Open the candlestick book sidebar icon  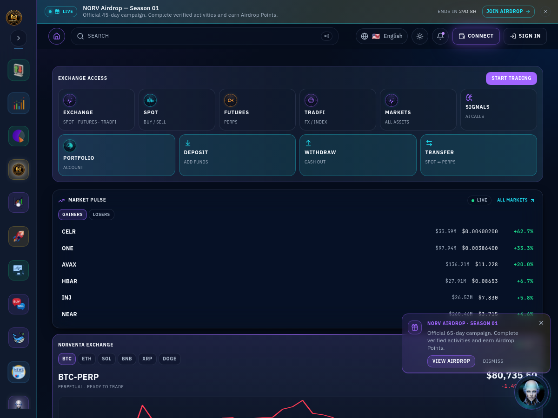pyautogui.click(x=19, y=70)
